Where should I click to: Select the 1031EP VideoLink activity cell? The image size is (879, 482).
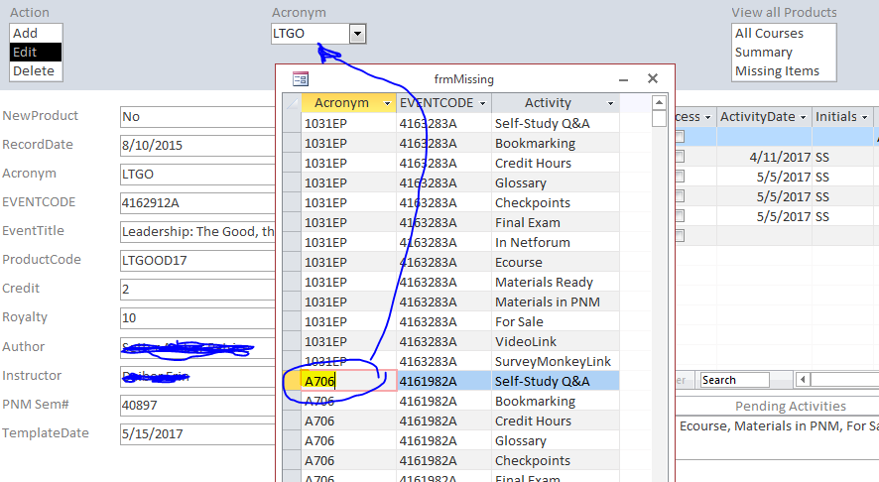coord(556,342)
